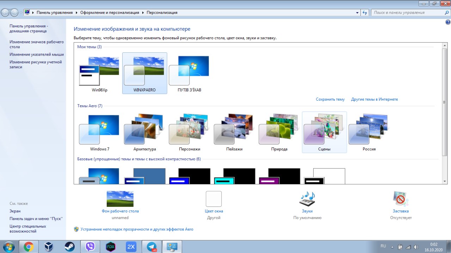Open the Звуки sound settings icon

pyautogui.click(x=307, y=199)
